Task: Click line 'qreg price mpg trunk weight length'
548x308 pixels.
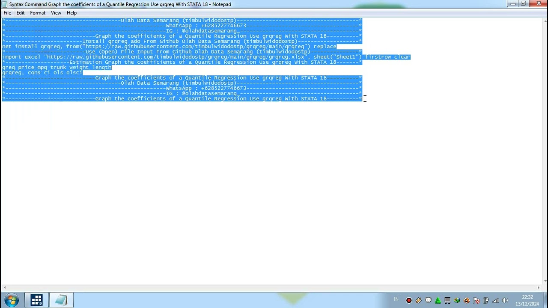Action: 57,67
